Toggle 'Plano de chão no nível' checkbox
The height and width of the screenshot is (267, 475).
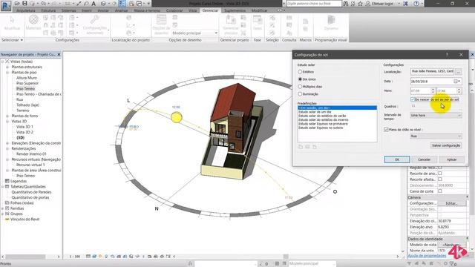(386, 129)
